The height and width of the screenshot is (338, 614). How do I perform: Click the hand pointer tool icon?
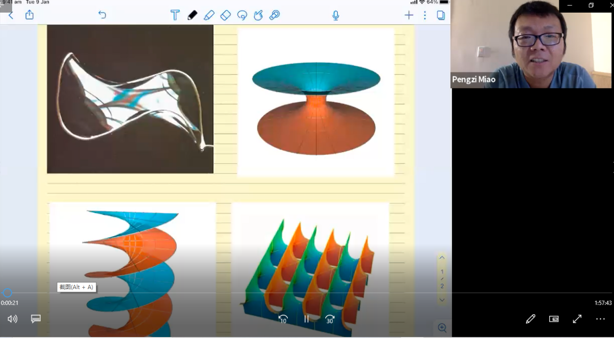[x=258, y=15]
